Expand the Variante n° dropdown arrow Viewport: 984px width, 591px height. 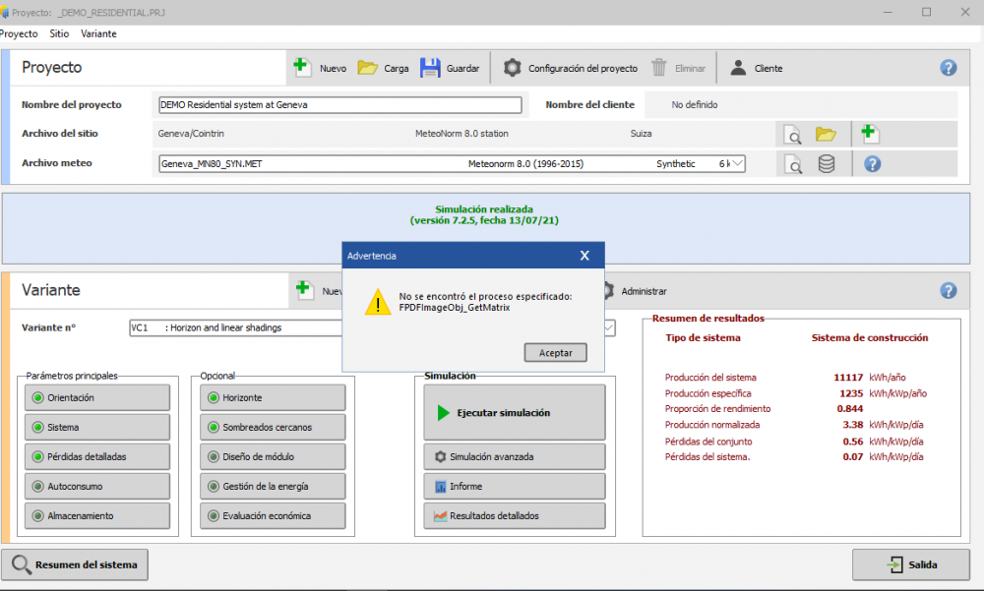[x=608, y=327]
